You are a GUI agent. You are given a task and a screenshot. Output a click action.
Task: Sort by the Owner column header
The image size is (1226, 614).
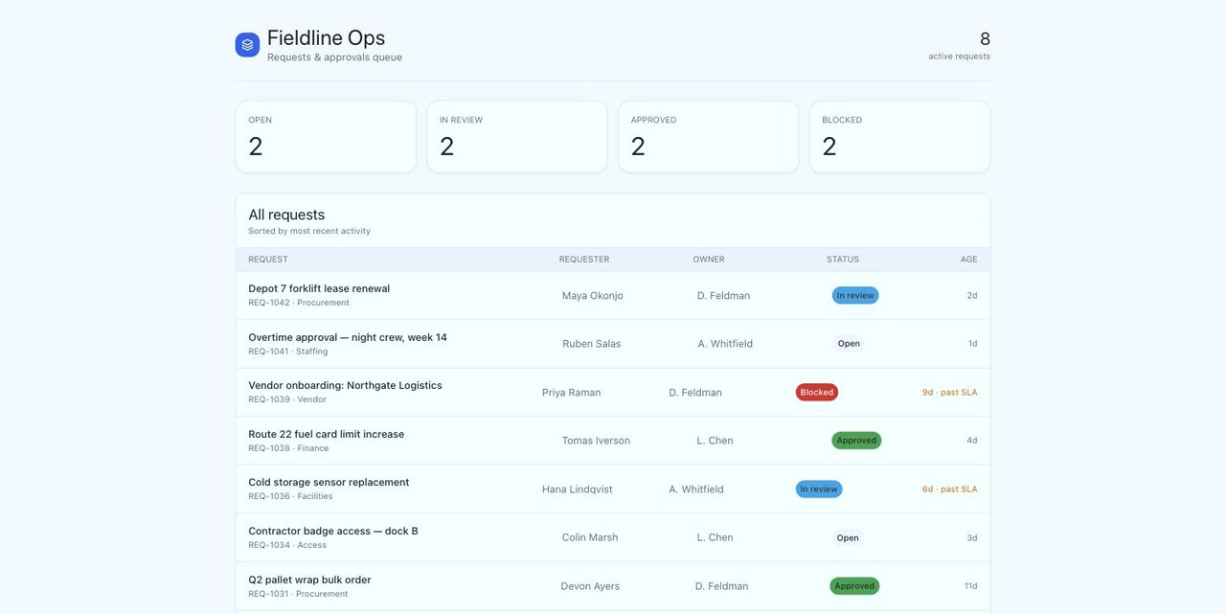[x=709, y=260]
